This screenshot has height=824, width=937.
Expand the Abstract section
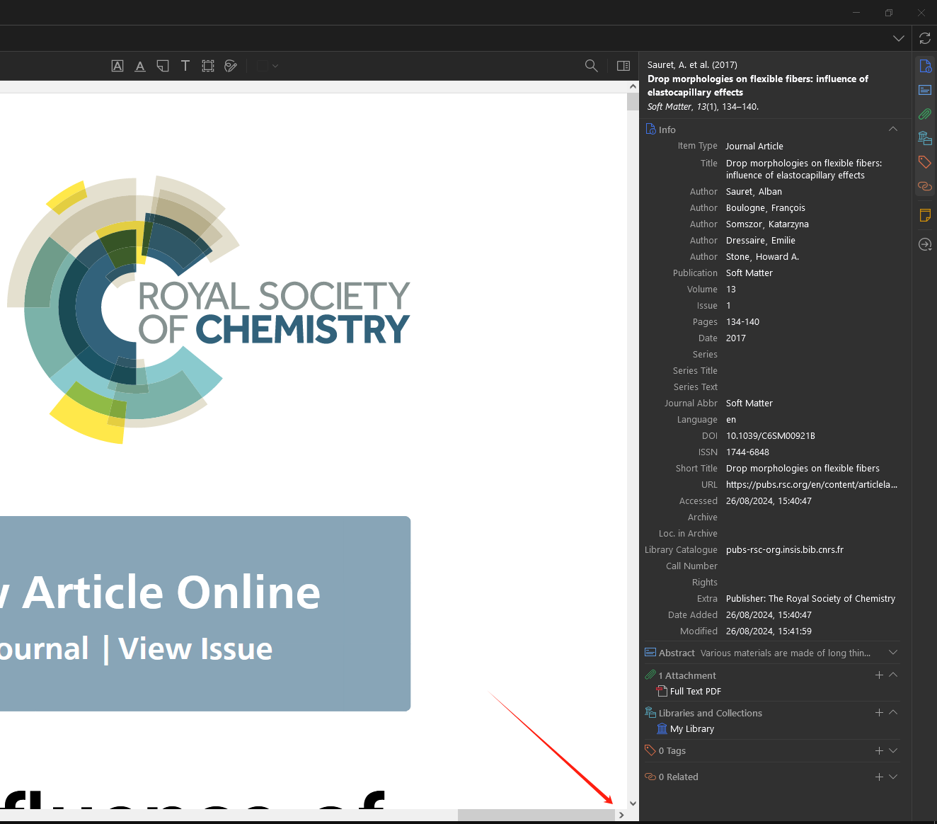(893, 652)
